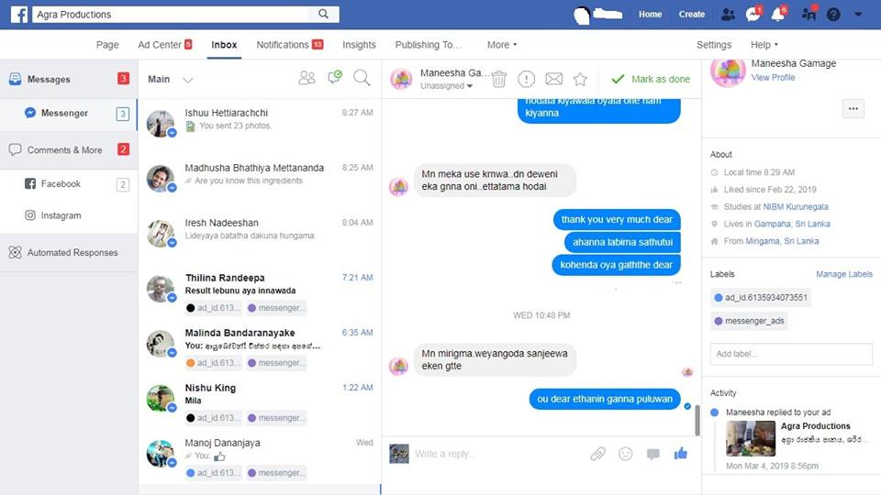Open page Settings
This screenshot has height=495, width=881.
click(714, 45)
